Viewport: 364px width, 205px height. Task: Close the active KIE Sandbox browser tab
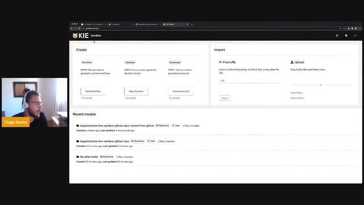click(188, 24)
